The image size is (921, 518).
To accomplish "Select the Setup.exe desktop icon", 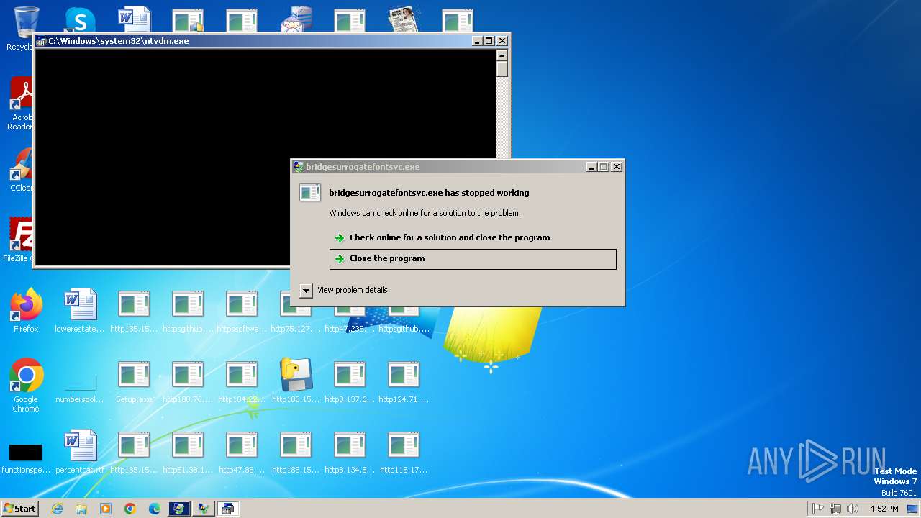I will [134, 382].
